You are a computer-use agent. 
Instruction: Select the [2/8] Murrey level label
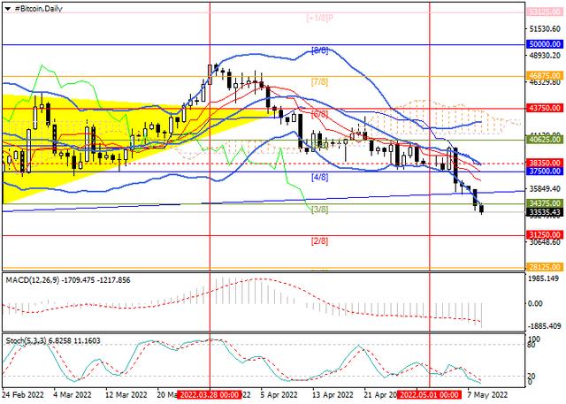pyautogui.click(x=320, y=241)
